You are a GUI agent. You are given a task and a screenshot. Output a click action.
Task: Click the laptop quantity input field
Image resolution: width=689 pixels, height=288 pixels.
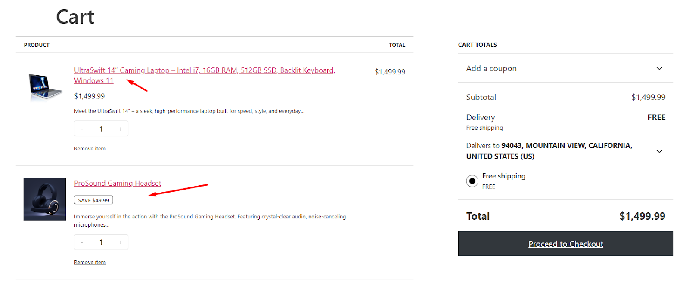pos(101,129)
